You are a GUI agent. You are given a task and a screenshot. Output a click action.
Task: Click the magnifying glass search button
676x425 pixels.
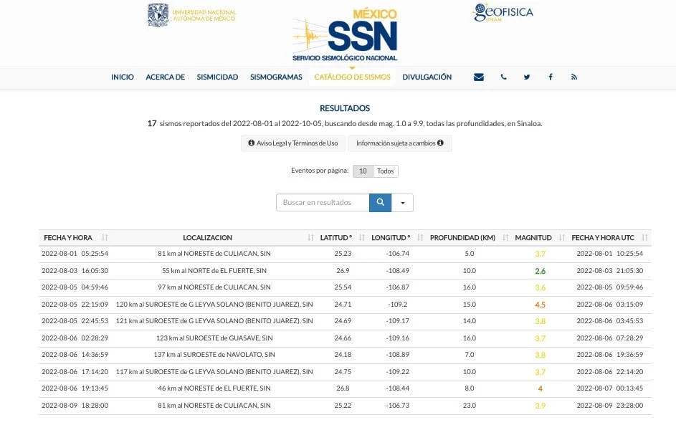pyautogui.click(x=380, y=203)
